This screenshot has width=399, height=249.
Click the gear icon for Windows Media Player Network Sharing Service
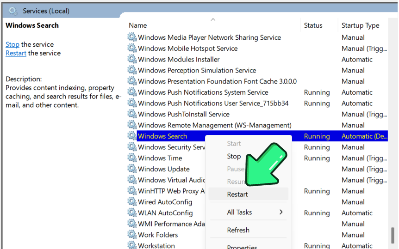coord(132,37)
